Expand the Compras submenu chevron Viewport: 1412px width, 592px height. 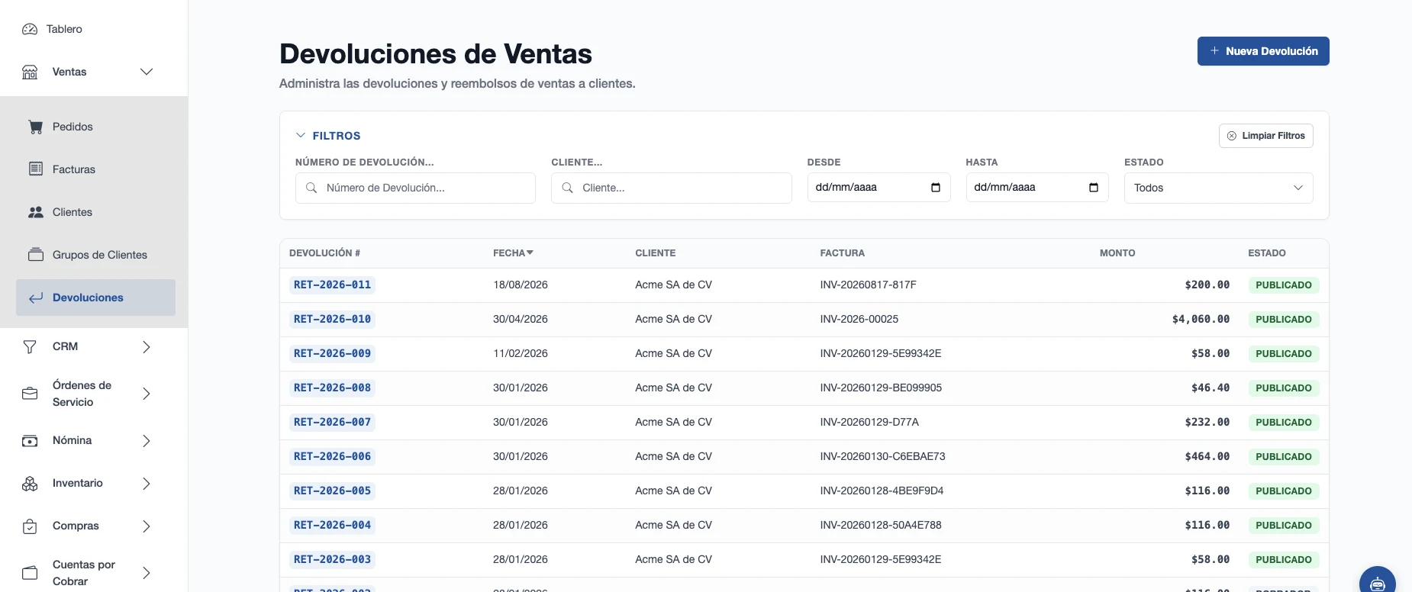[x=147, y=526]
